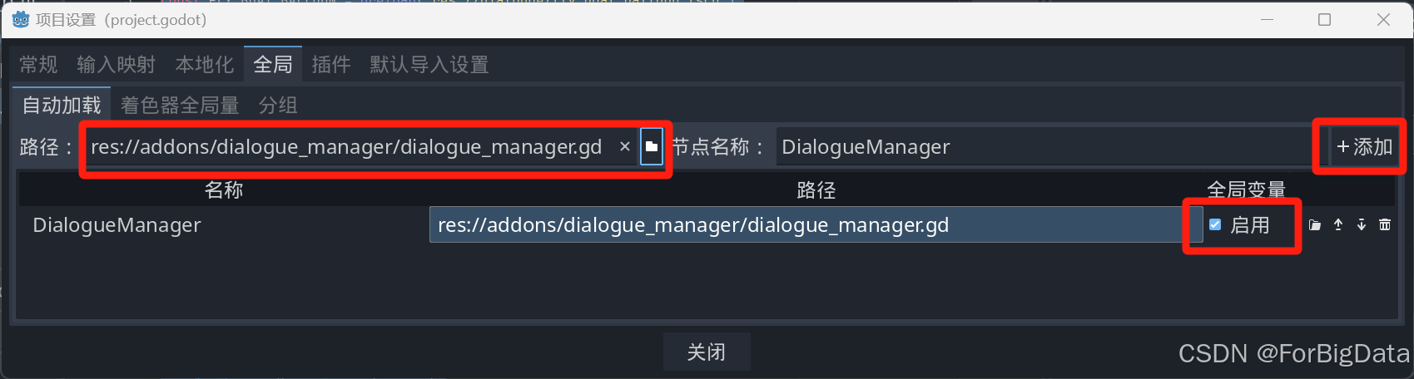Screen dimensions: 1414x379
Task: Open the 输入映射 tab
Action: coord(116,64)
